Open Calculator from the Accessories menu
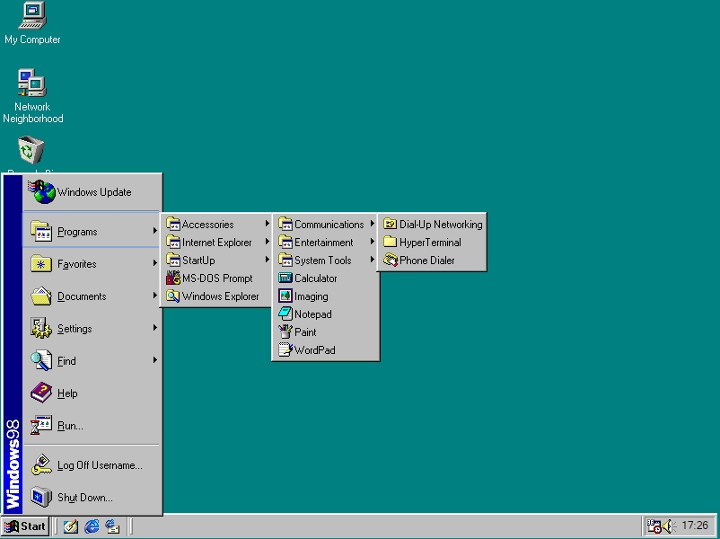This screenshot has width=720, height=539. (326, 278)
